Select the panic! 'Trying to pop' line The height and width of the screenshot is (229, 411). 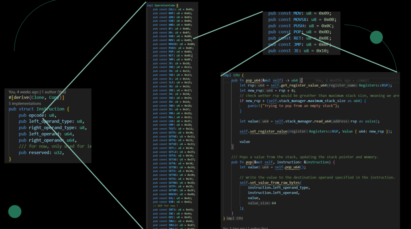(293, 106)
